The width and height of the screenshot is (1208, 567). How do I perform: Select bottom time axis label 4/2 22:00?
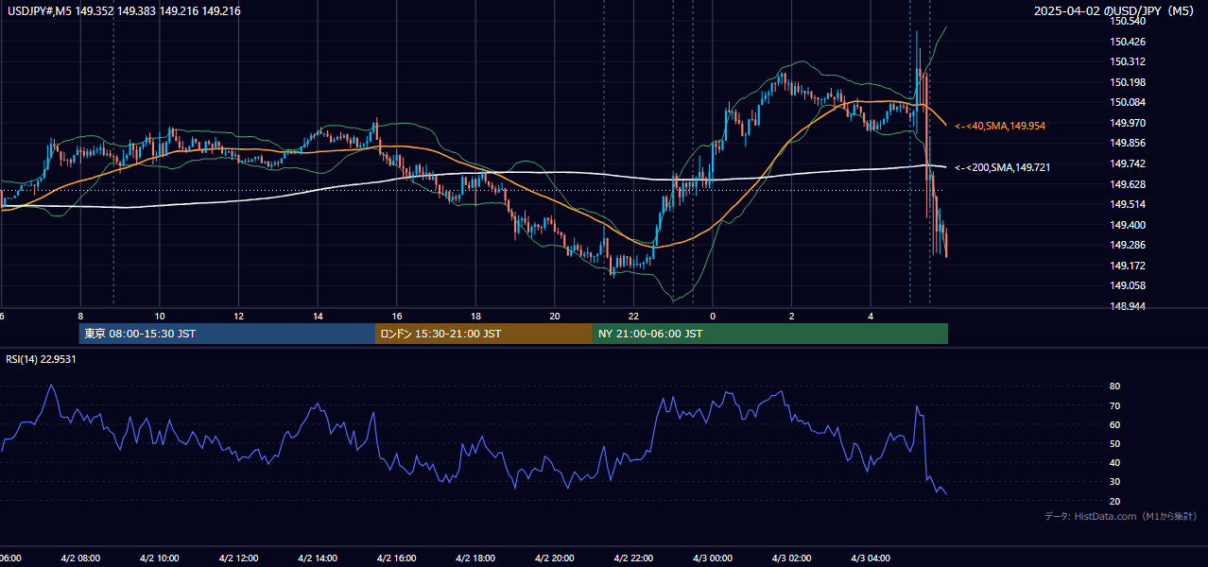(x=633, y=558)
